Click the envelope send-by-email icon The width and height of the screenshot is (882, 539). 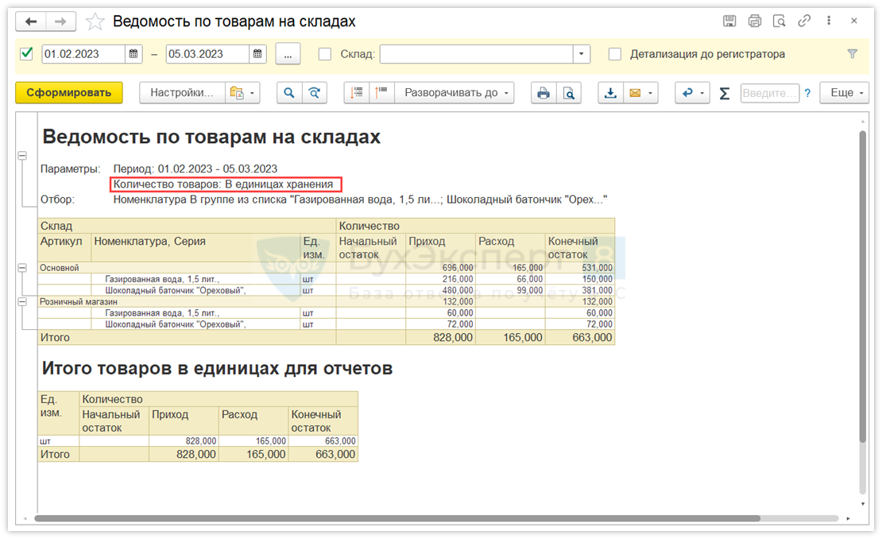coord(635,93)
